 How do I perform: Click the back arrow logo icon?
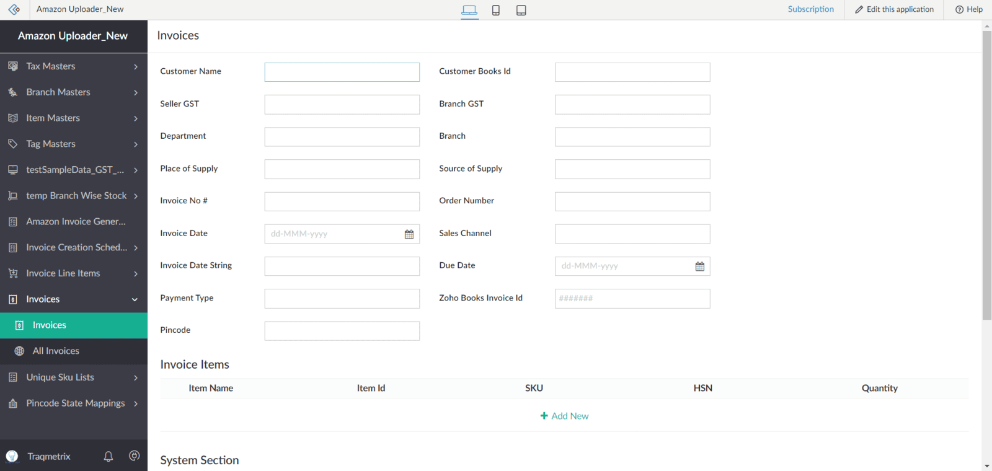click(14, 9)
